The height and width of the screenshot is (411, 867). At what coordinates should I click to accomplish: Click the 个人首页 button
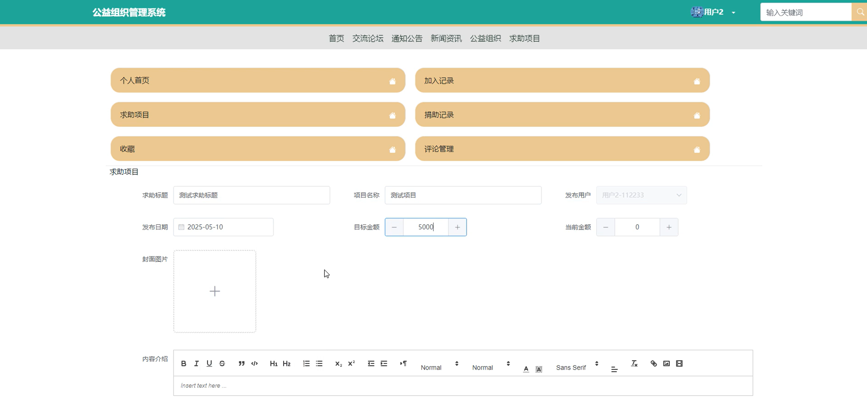click(258, 80)
